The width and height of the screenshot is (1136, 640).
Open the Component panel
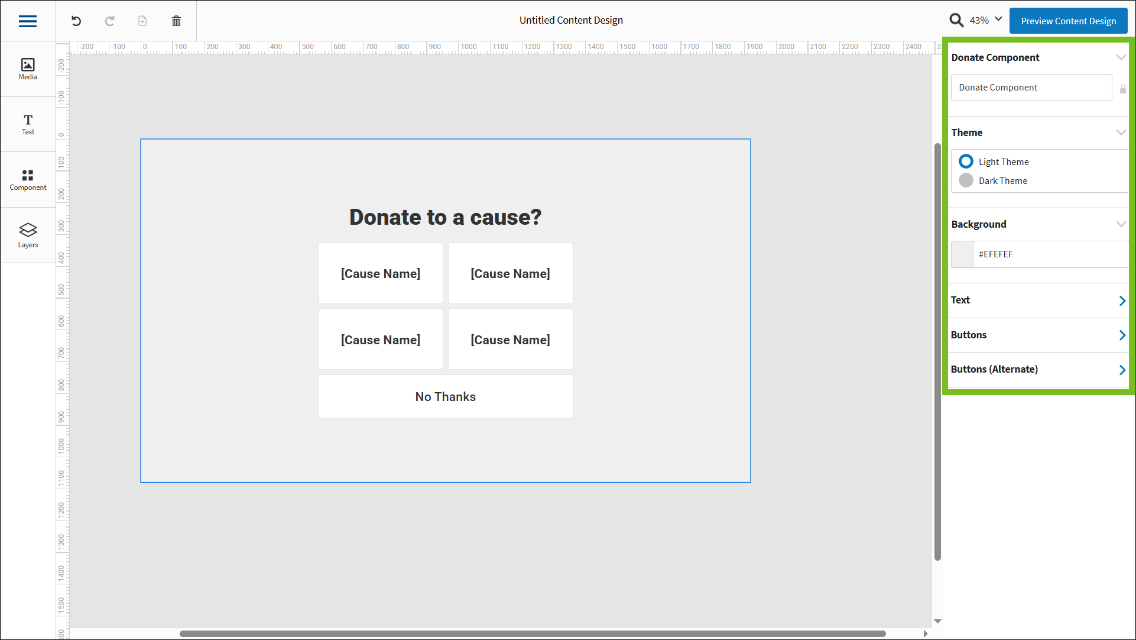(x=27, y=179)
